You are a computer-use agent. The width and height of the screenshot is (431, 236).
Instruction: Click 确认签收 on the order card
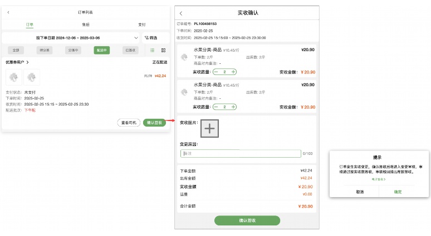point(154,123)
